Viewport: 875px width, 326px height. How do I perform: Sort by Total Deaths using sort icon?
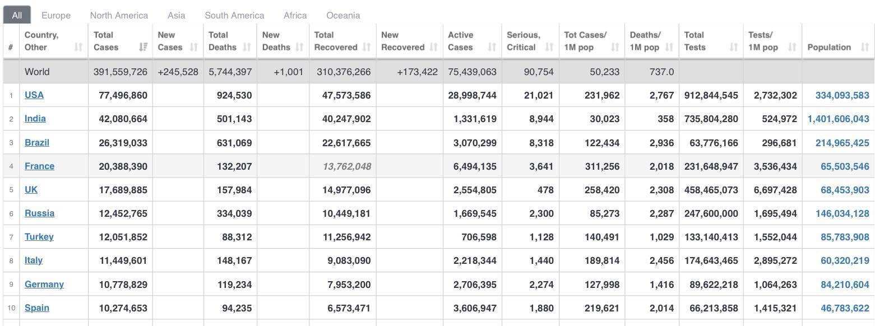click(x=247, y=48)
